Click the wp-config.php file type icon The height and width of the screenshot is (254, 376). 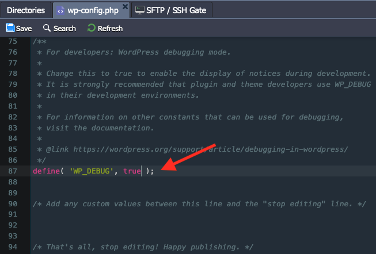(x=60, y=10)
